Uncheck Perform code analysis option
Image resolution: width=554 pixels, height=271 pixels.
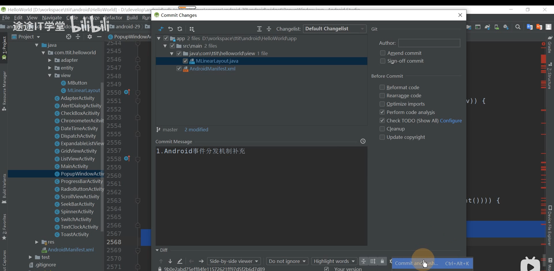click(x=382, y=112)
